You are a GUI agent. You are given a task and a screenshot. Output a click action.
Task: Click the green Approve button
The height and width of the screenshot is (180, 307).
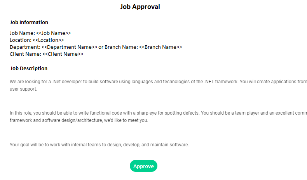143,166
